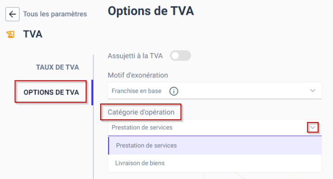Choose the highlighted Prestation de services option
333x179 pixels.
[215, 146]
